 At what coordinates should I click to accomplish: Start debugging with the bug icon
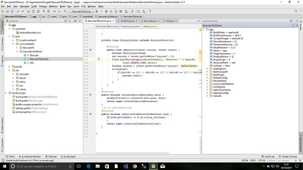106,11
